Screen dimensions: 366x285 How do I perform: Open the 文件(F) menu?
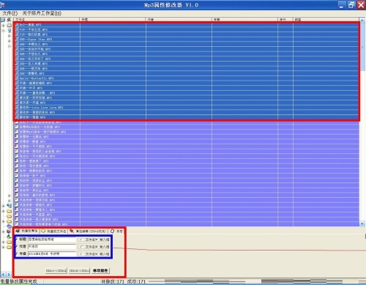[10, 13]
